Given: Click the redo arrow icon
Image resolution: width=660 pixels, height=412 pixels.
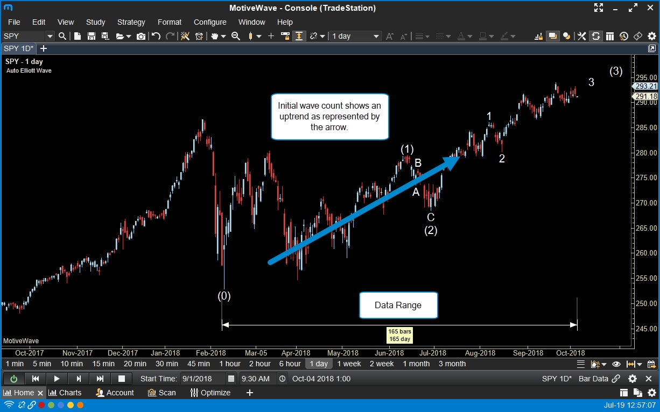Looking at the screenshot, I should point(170,36).
